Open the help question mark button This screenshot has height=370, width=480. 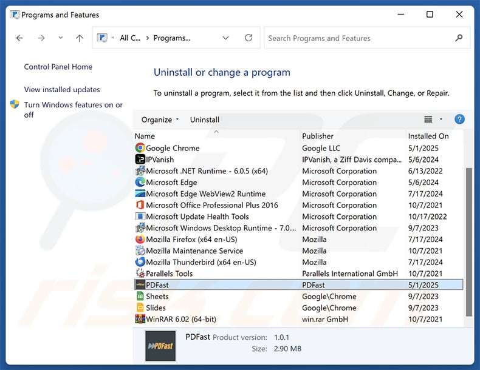coord(459,119)
